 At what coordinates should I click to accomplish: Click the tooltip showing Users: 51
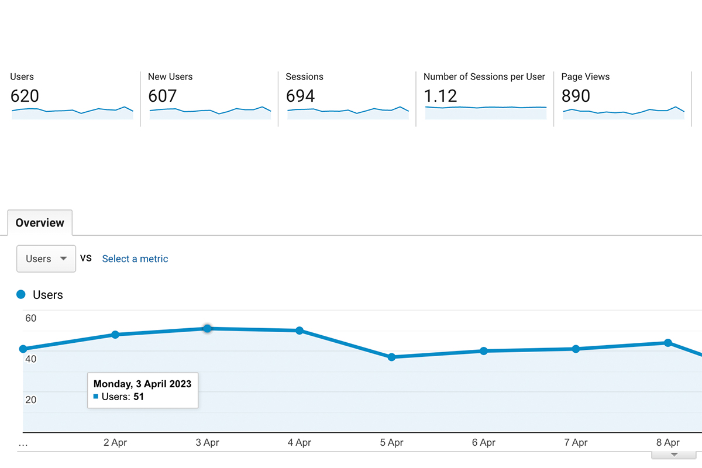(x=142, y=390)
